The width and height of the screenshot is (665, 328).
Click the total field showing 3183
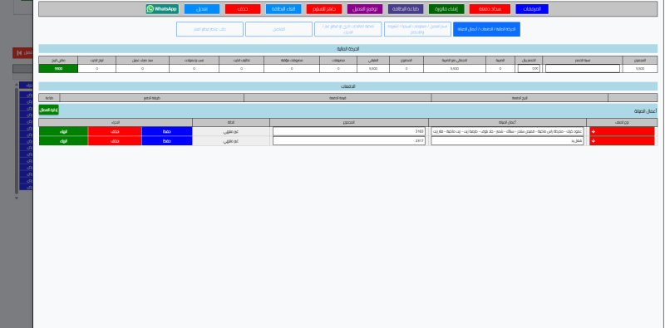click(349, 131)
